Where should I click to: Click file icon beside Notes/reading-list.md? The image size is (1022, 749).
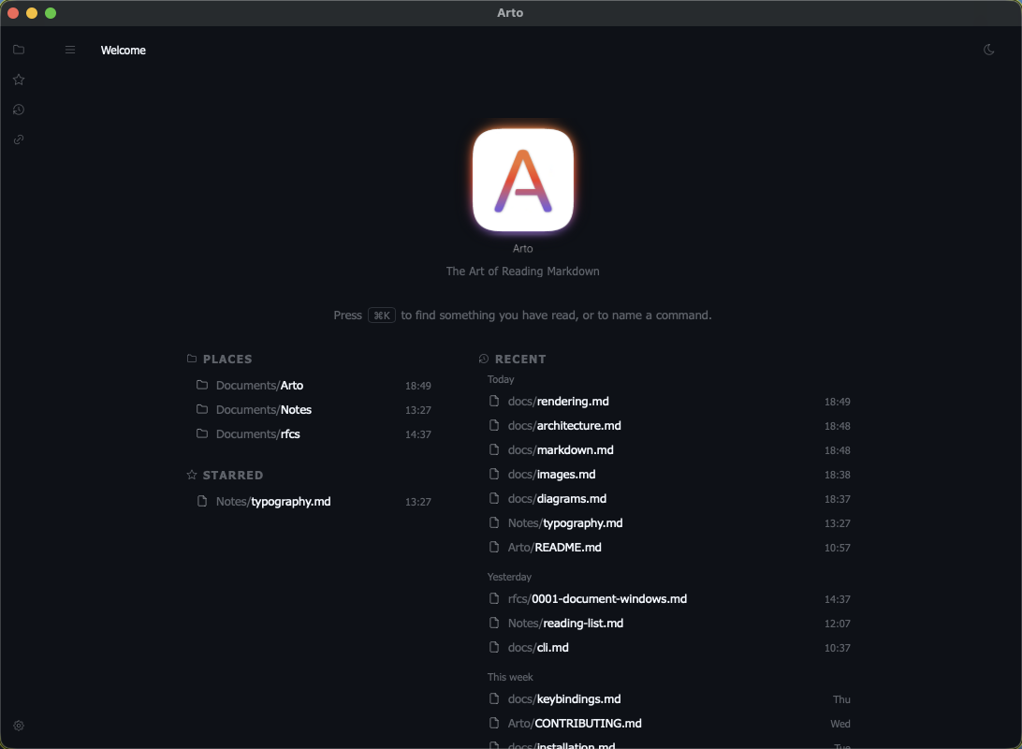coord(494,623)
